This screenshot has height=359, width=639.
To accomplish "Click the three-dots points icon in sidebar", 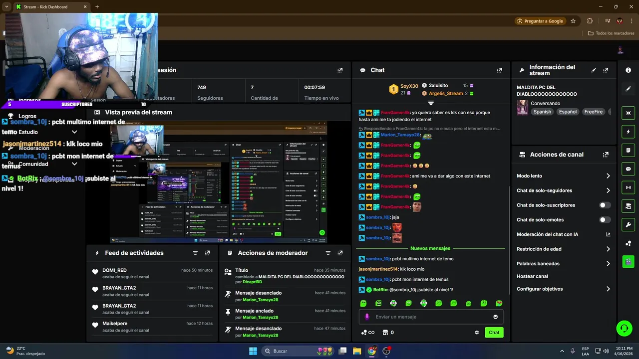I will click(x=628, y=243).
